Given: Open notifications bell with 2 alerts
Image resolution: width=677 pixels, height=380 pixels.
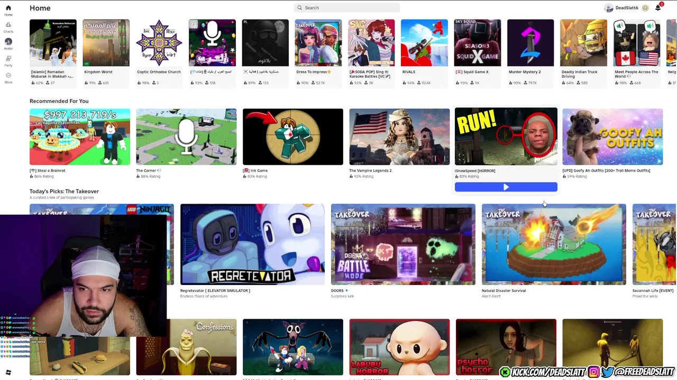Looking at the screenshot, I should coord(658,7).
